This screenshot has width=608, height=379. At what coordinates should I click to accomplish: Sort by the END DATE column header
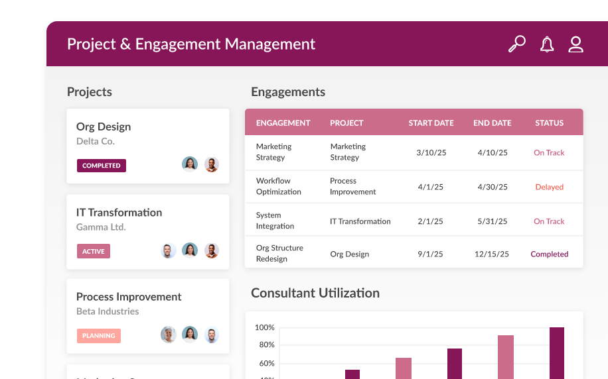pos(492,123)
